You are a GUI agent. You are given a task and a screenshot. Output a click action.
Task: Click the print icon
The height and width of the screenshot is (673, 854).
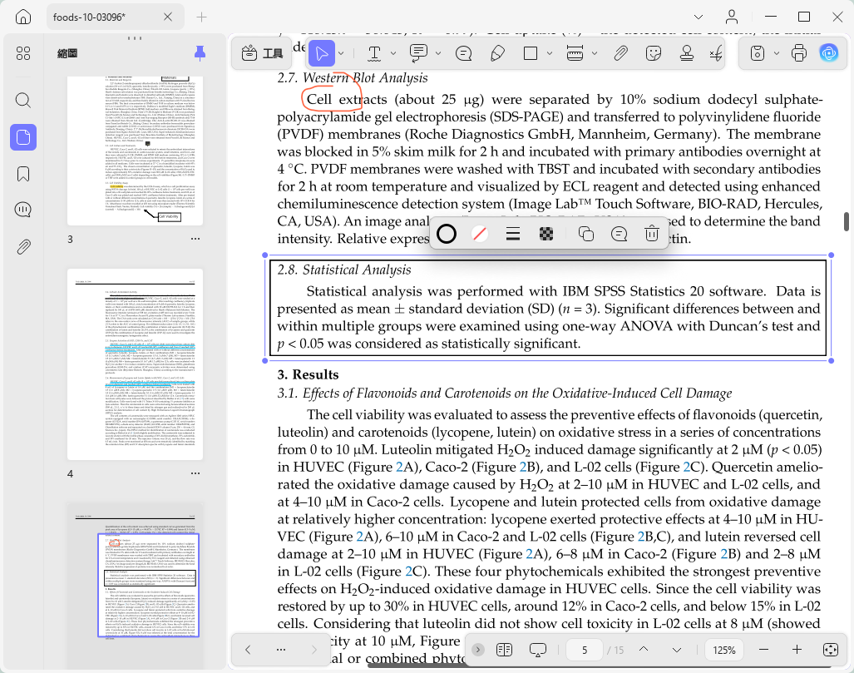(x=798, y=53)
